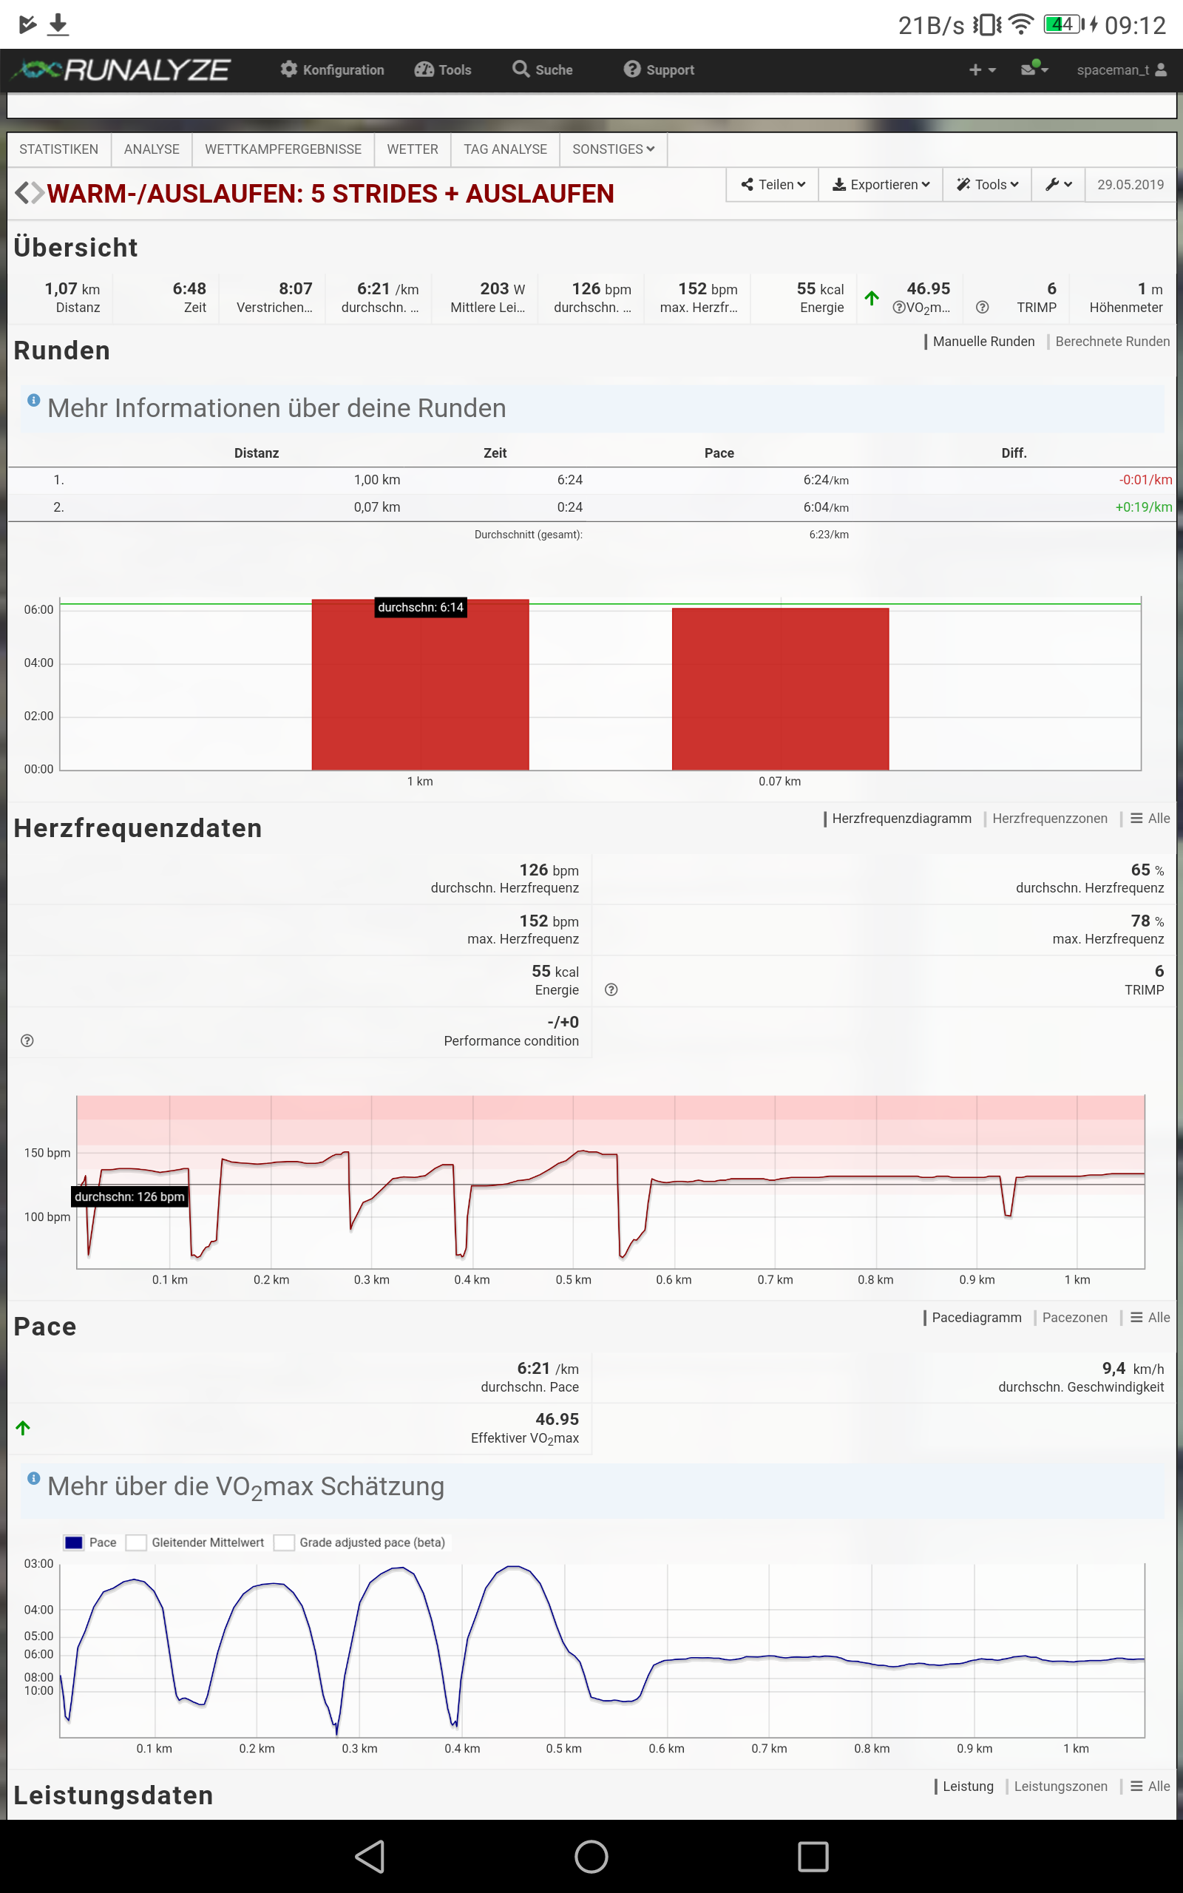Click the Support question mark icon
Viewport: 1183px width, 1893px height.
[631, 70]
